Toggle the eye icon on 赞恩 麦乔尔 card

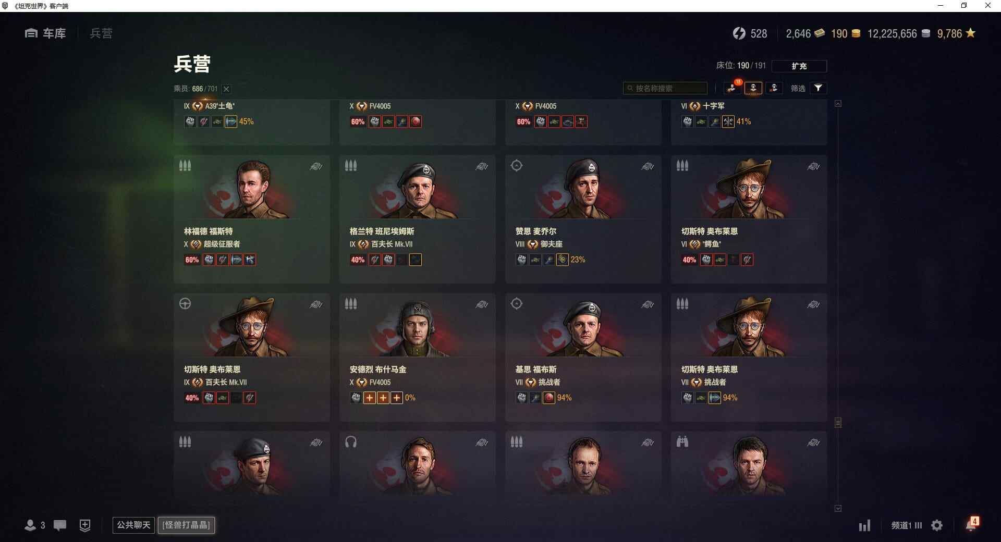pos(648,166)
